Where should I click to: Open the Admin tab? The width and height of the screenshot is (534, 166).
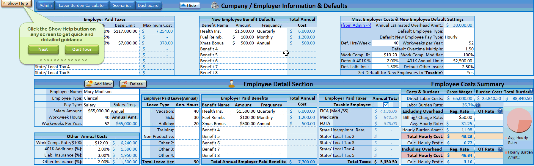point(45,5)
